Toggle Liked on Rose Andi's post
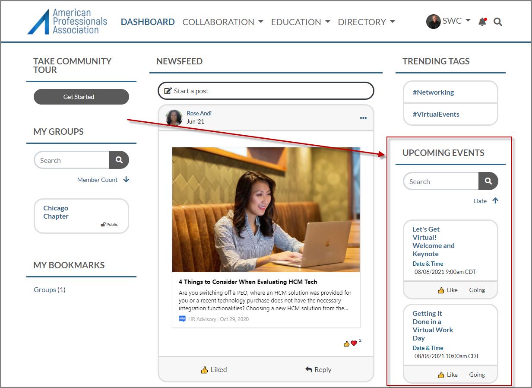 point(214,369)
